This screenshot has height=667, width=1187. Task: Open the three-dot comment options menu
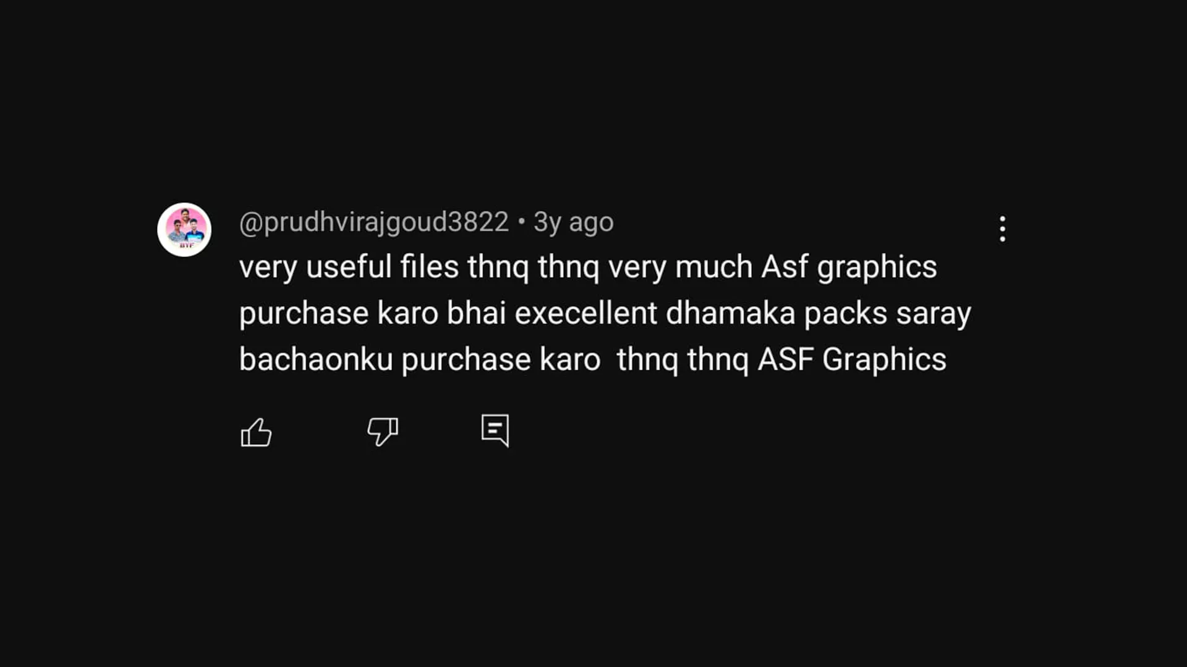pos(1002,229)
